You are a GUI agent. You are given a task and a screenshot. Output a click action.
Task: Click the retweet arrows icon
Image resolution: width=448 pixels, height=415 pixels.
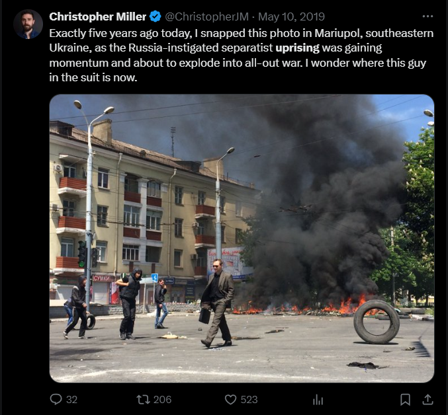point(143,399)
